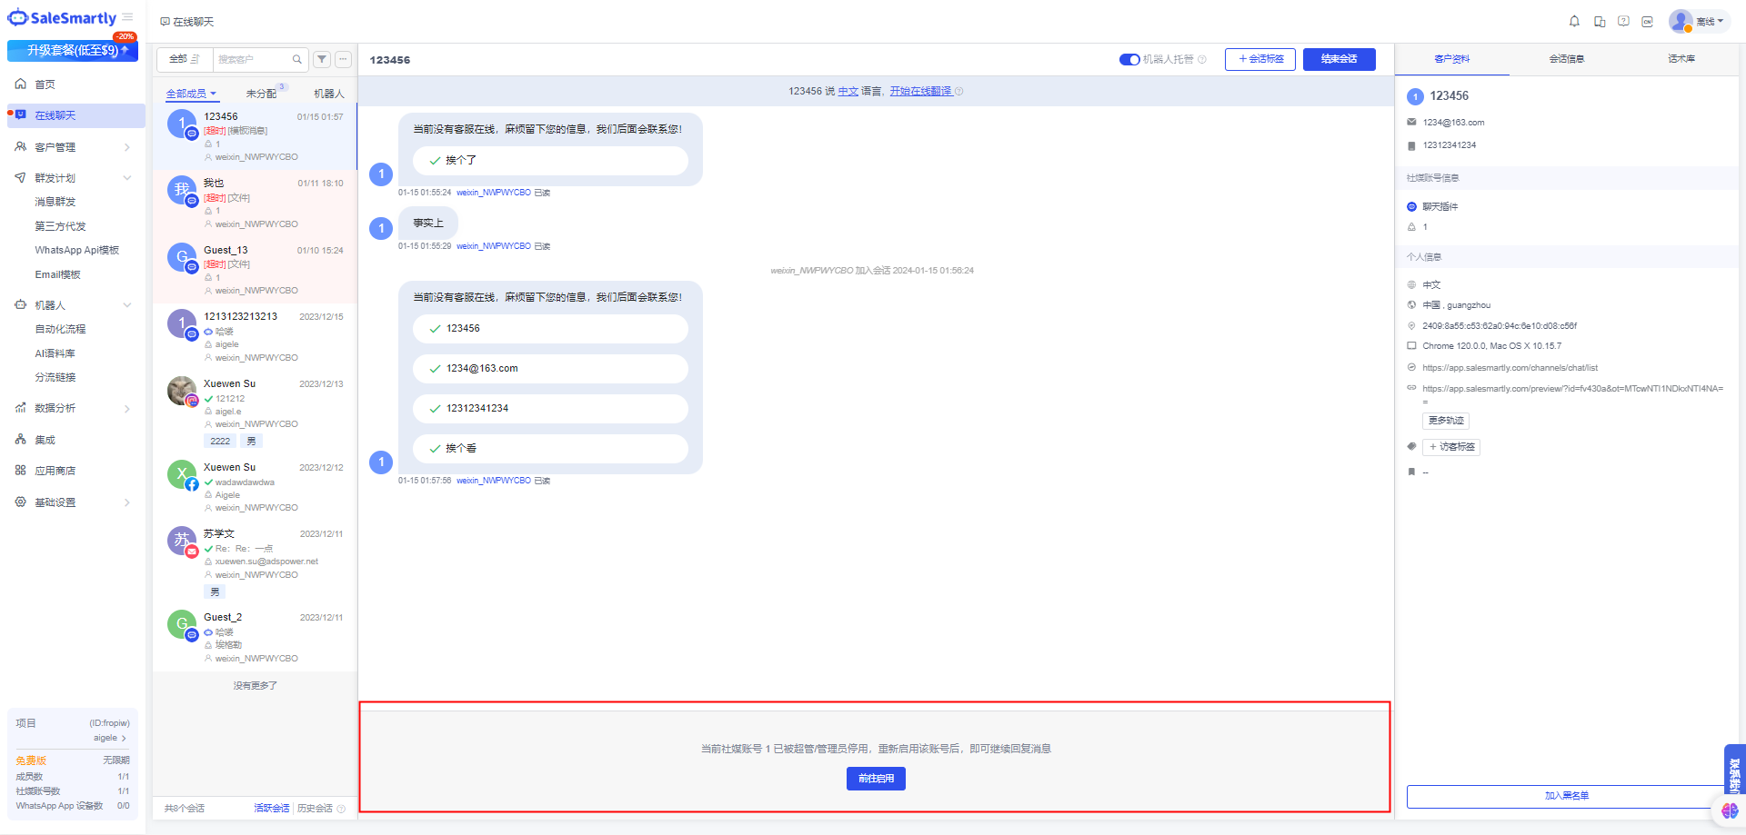Click the help icon next to 历史会话

[341, 809]
